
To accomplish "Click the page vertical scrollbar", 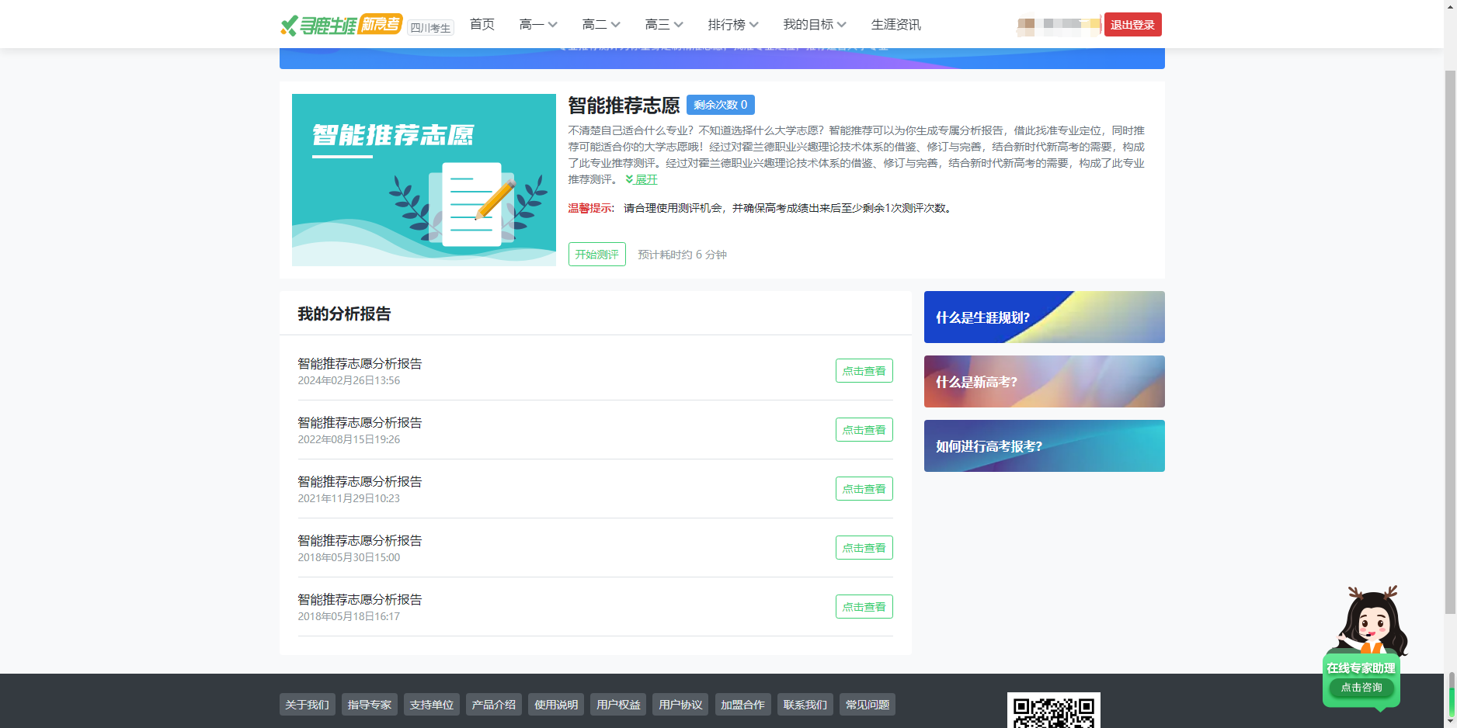I will (1450, 341).
